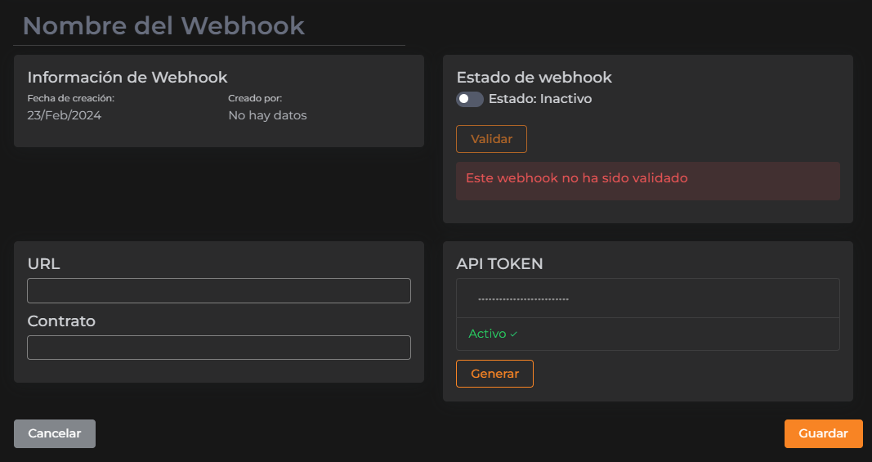The width and height of the screenshot is (872, 462).
Task: Click the Creado por label
Action: 255,98
